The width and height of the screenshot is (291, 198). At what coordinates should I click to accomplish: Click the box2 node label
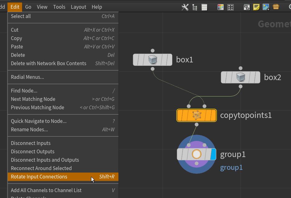pyautogui.click(x=272, y=77)
